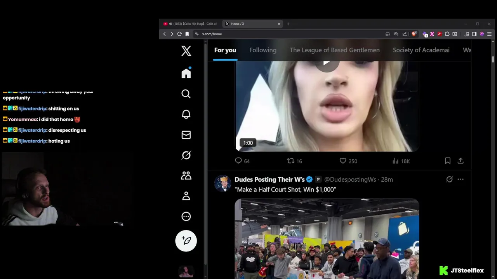Open the 28m timestamp link

[x=387, y=179]
